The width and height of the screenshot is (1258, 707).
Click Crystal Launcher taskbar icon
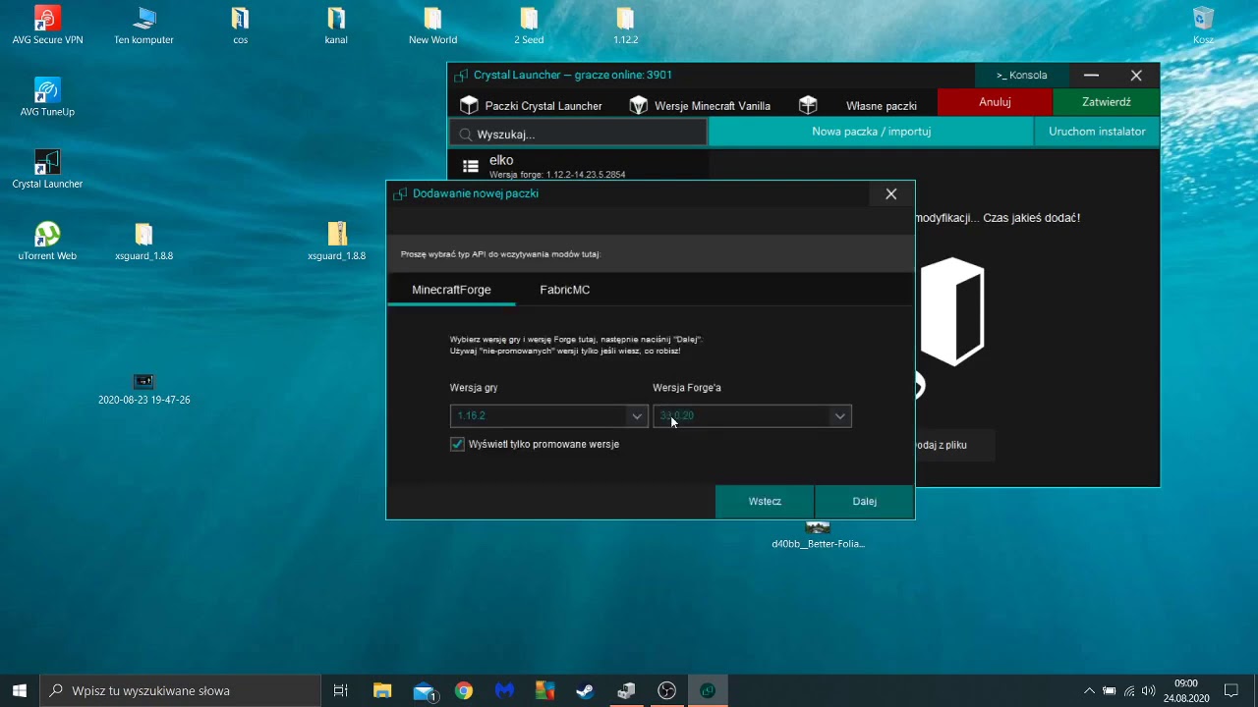(x=707, y=690)
